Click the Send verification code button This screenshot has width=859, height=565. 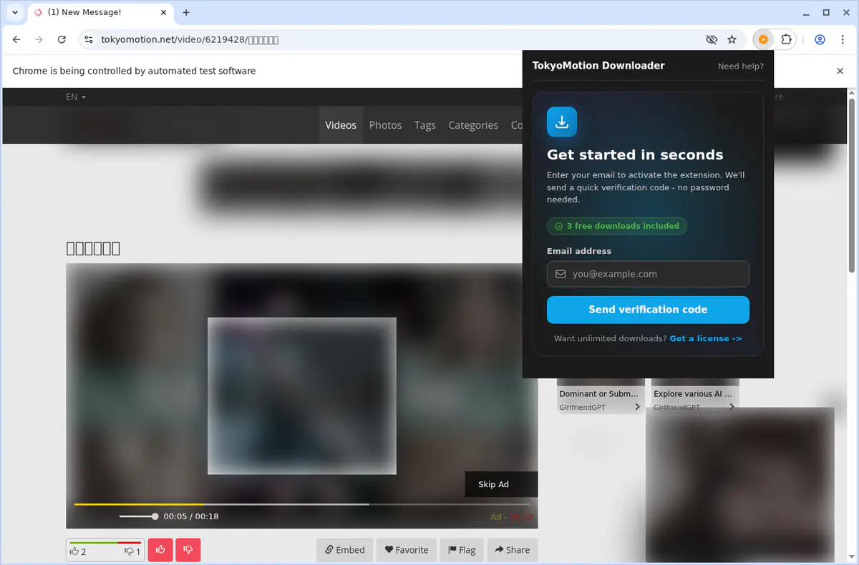[648, 310]
